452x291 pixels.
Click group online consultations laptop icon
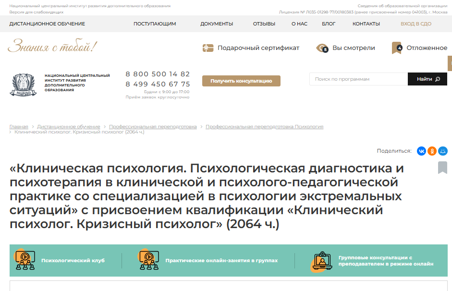pos(321,261)
